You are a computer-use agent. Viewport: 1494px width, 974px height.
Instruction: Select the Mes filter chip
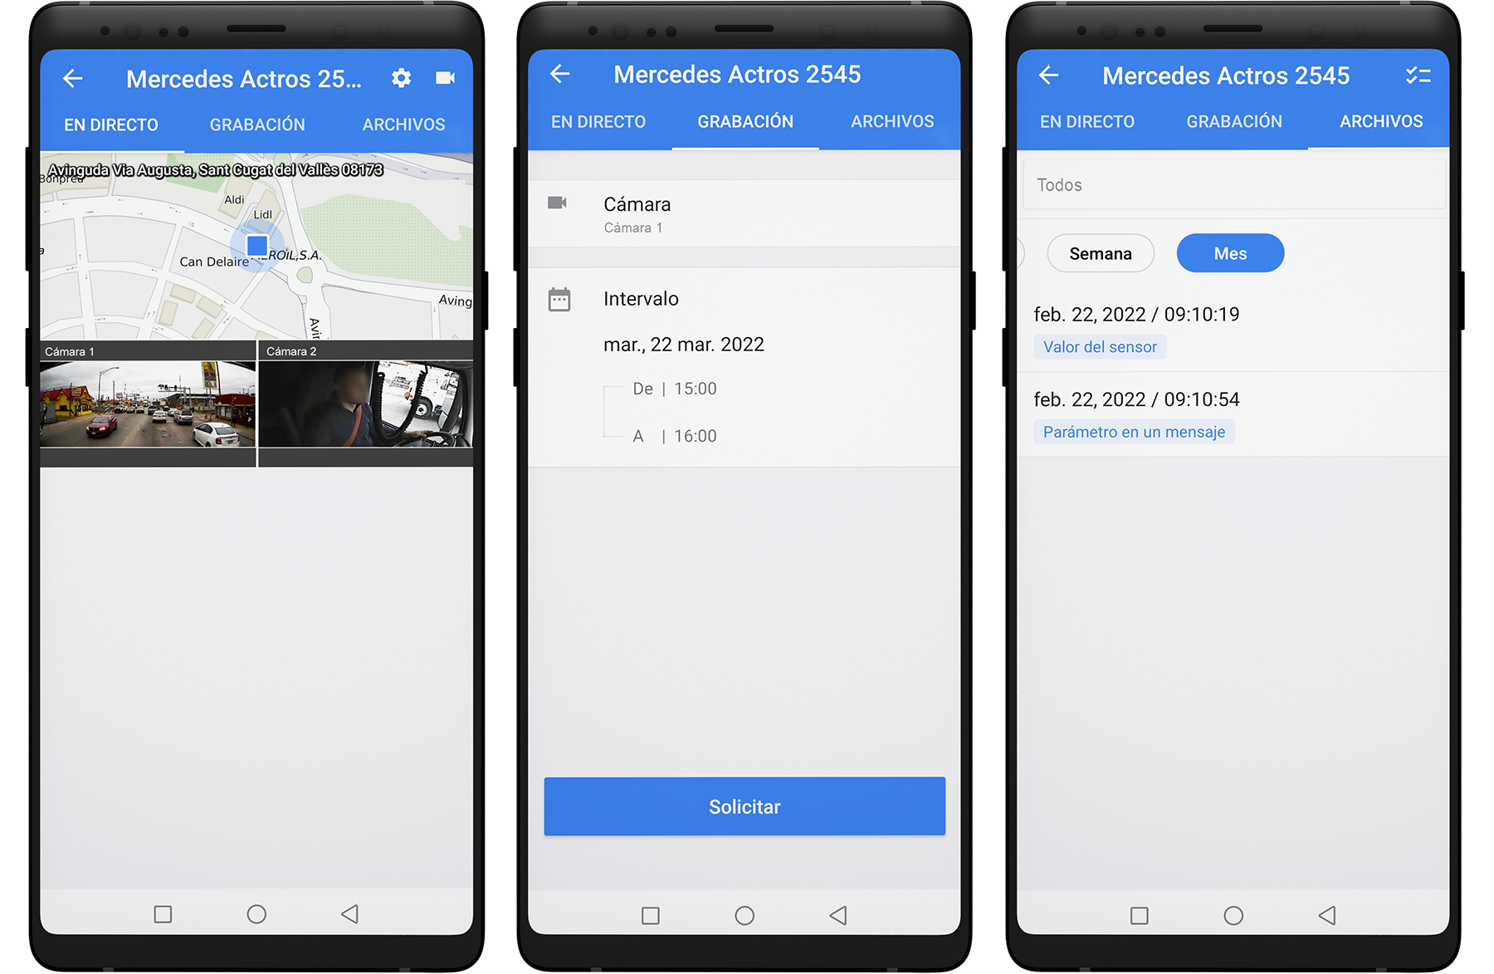pos(1230,254)
